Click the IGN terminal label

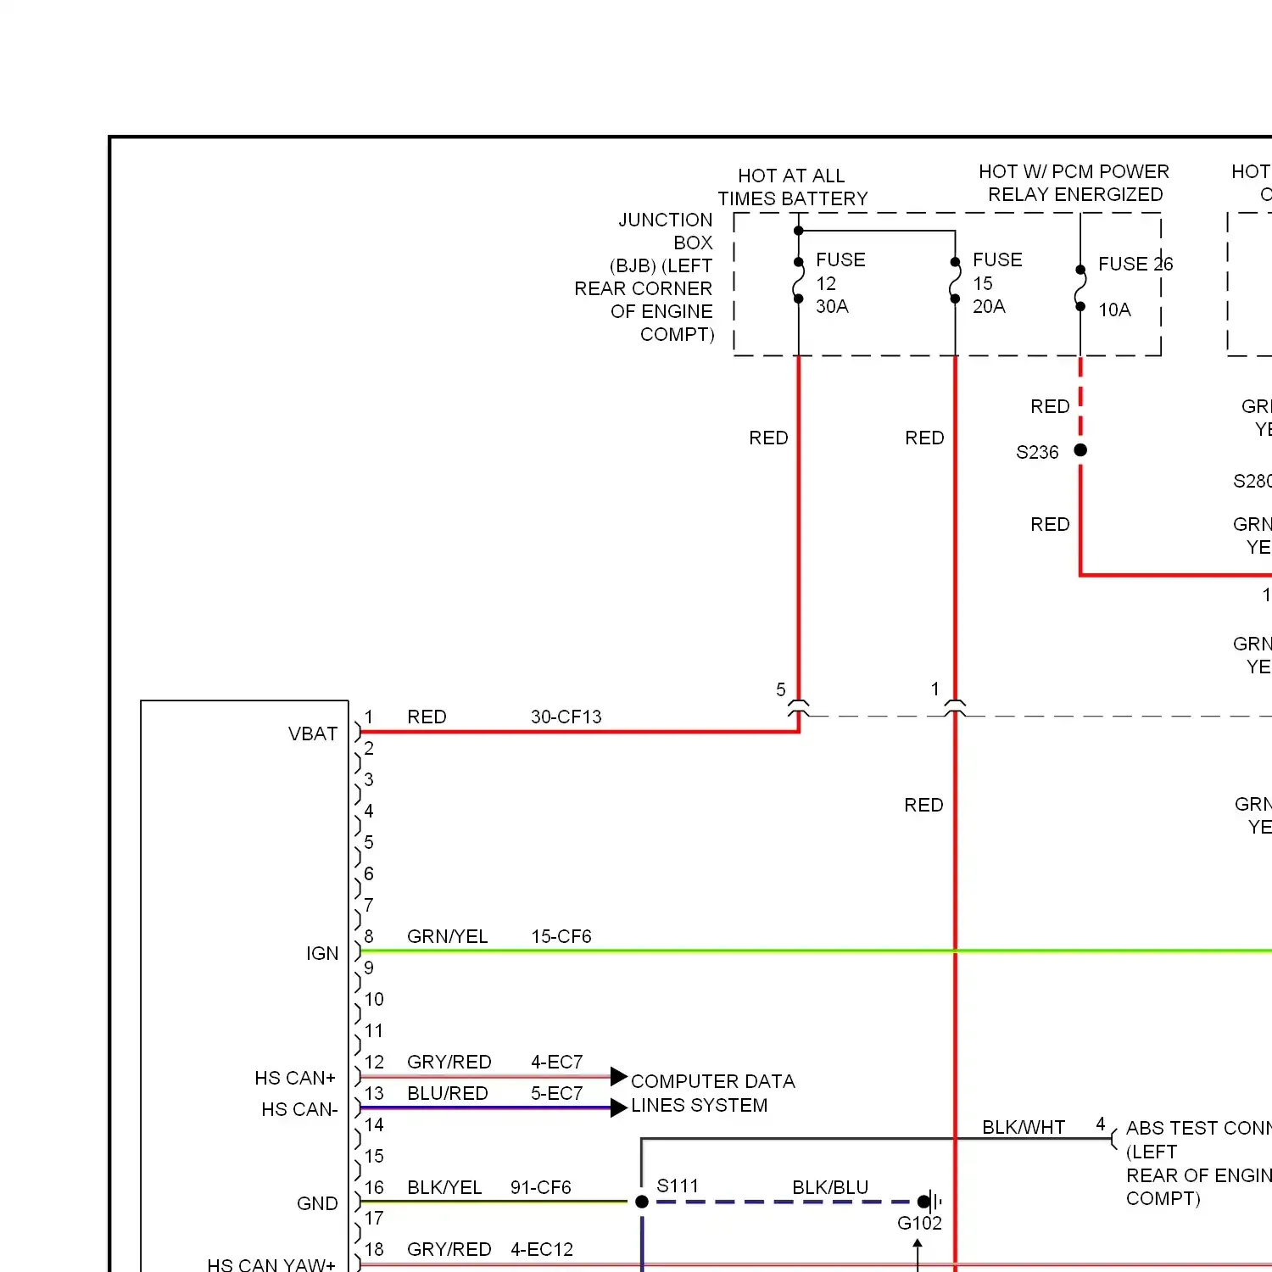(x=322, y=954)
